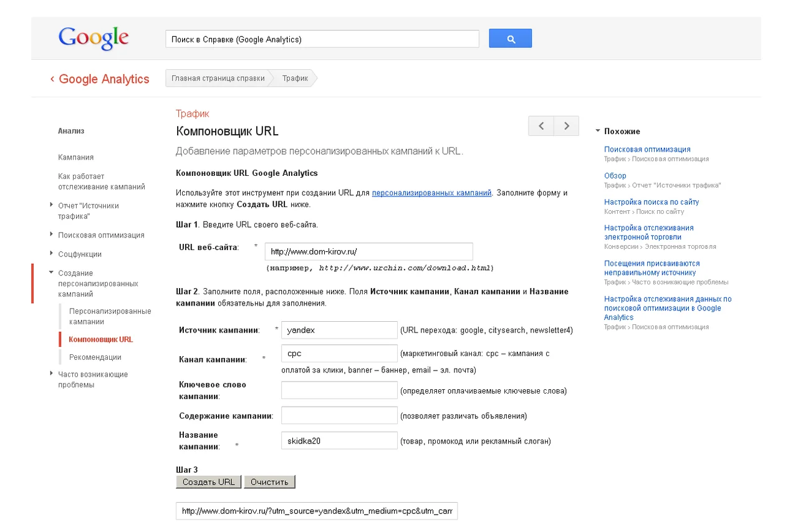The width and height of the screenshot is (798, 532).
Task: Click the generated URL output field
Action: tap(317, 511)
